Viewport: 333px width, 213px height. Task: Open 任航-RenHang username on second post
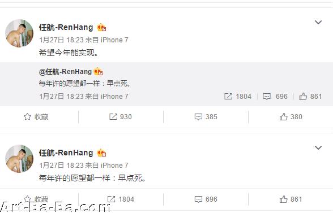(x=66, y=153)
